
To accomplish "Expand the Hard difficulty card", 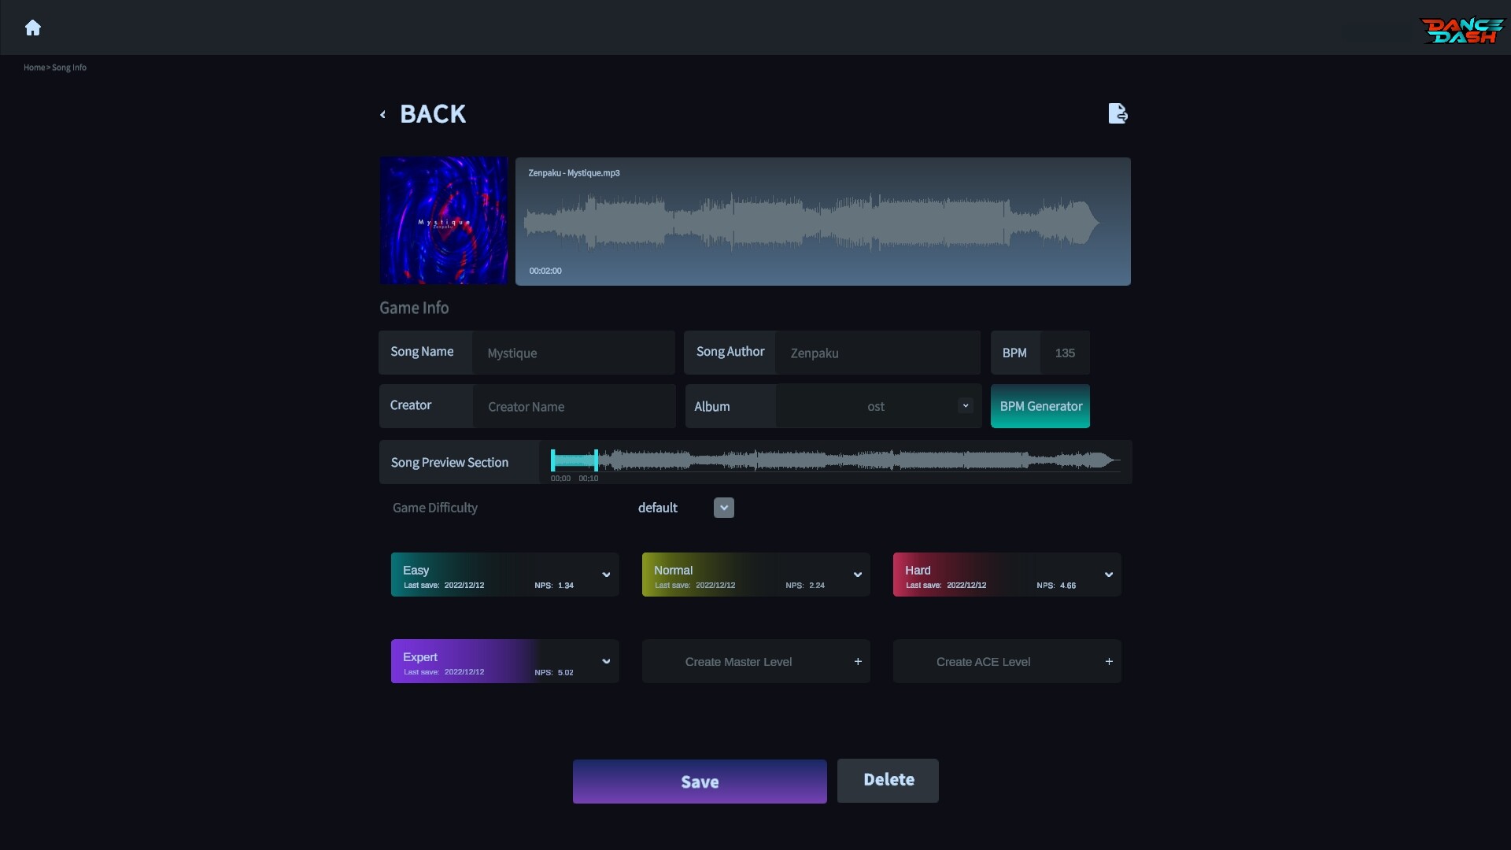I will pyautogui.click(x=1109, y=575).
